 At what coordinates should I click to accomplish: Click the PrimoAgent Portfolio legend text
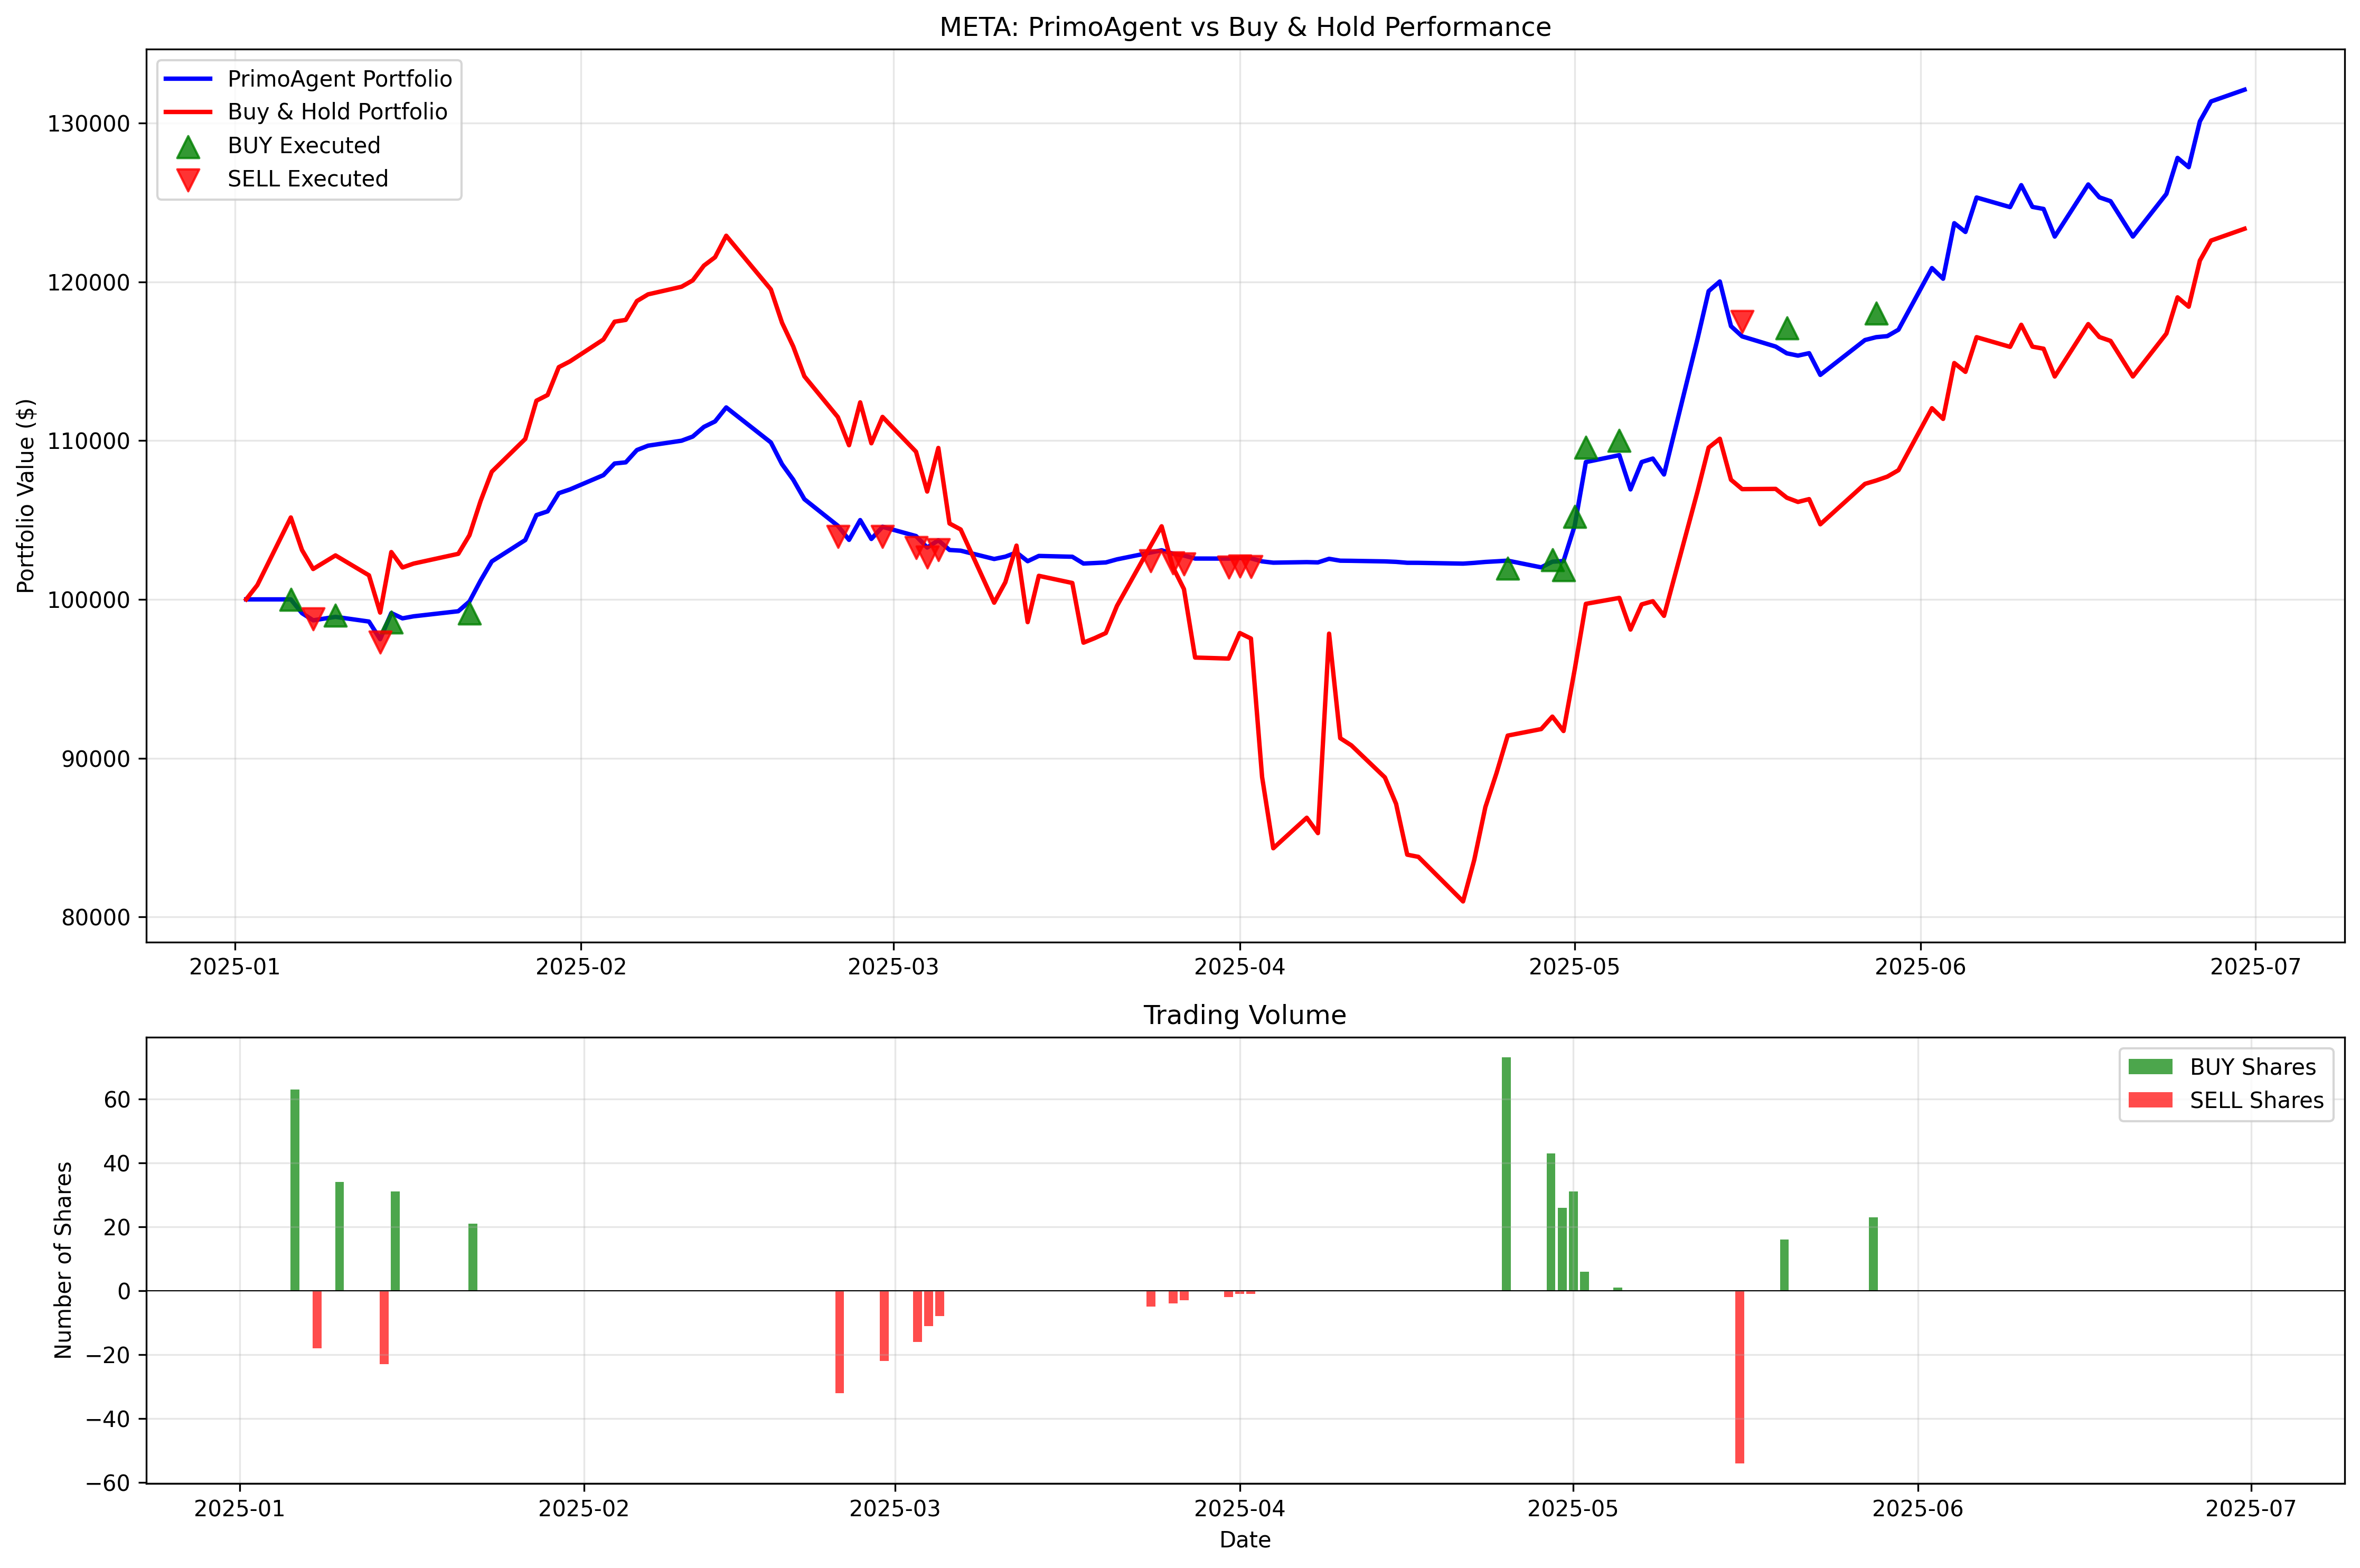point(339,79)
